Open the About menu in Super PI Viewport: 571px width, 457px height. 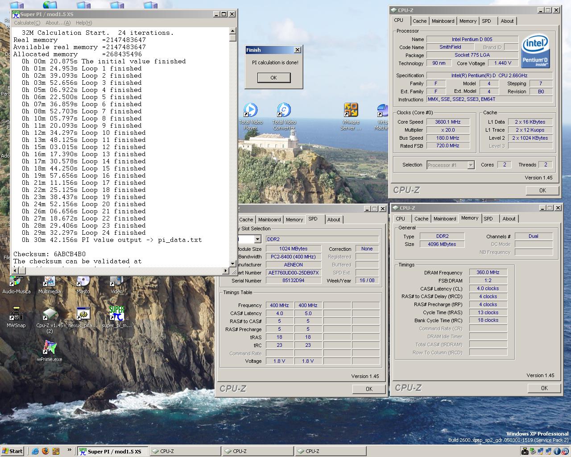point(58,23)
